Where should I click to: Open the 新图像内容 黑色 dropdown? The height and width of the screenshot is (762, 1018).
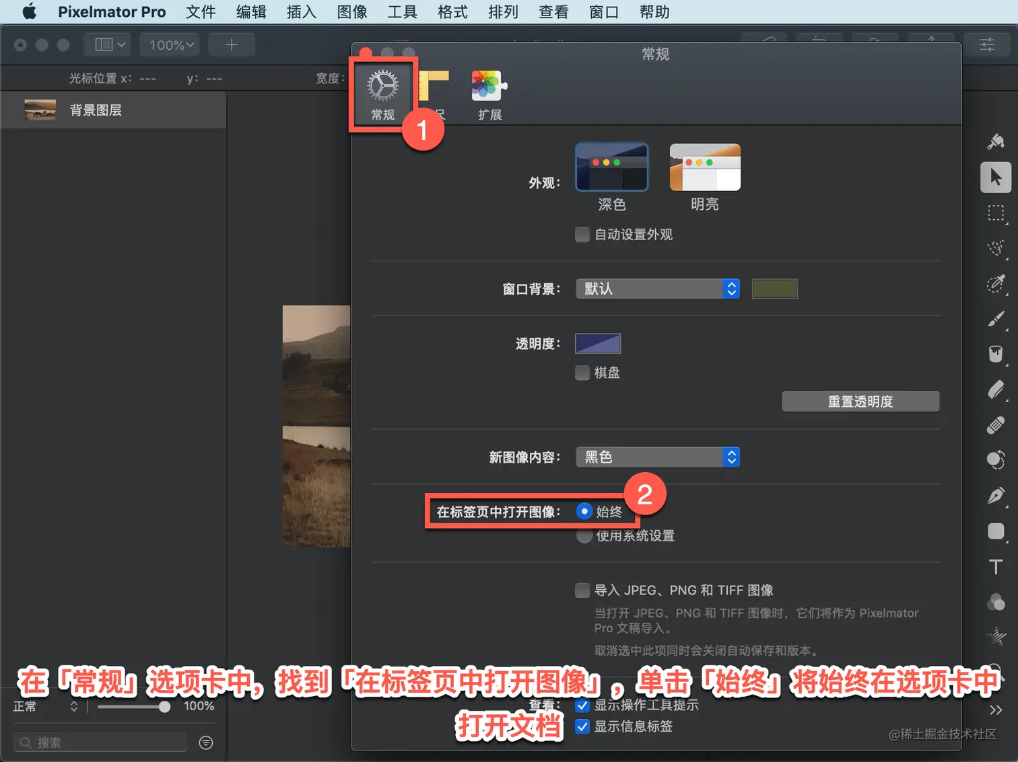pyautogui.click(x=658, y=457)
